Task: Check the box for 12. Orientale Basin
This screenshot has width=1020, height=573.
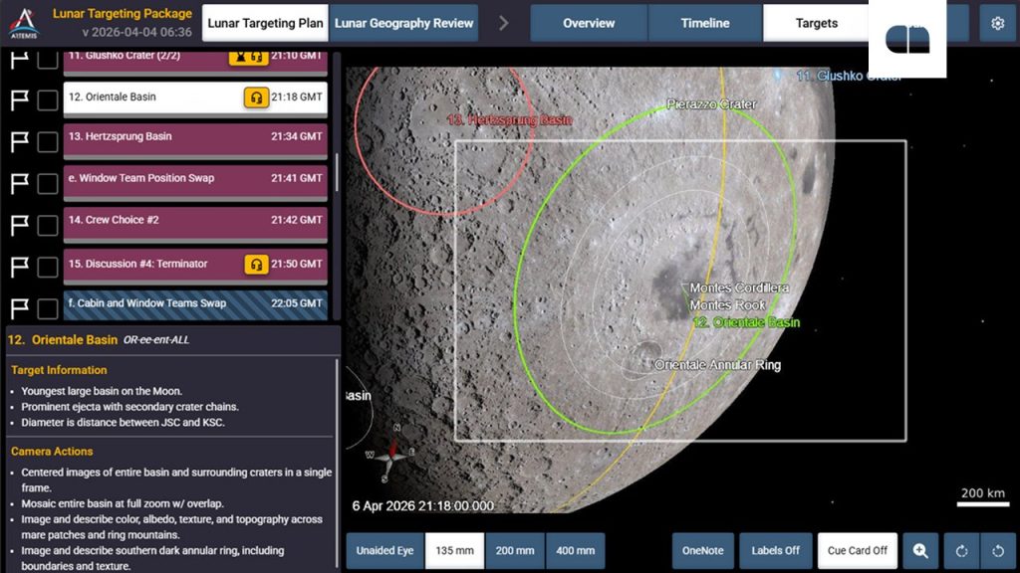Action: (x=48, y=100)
